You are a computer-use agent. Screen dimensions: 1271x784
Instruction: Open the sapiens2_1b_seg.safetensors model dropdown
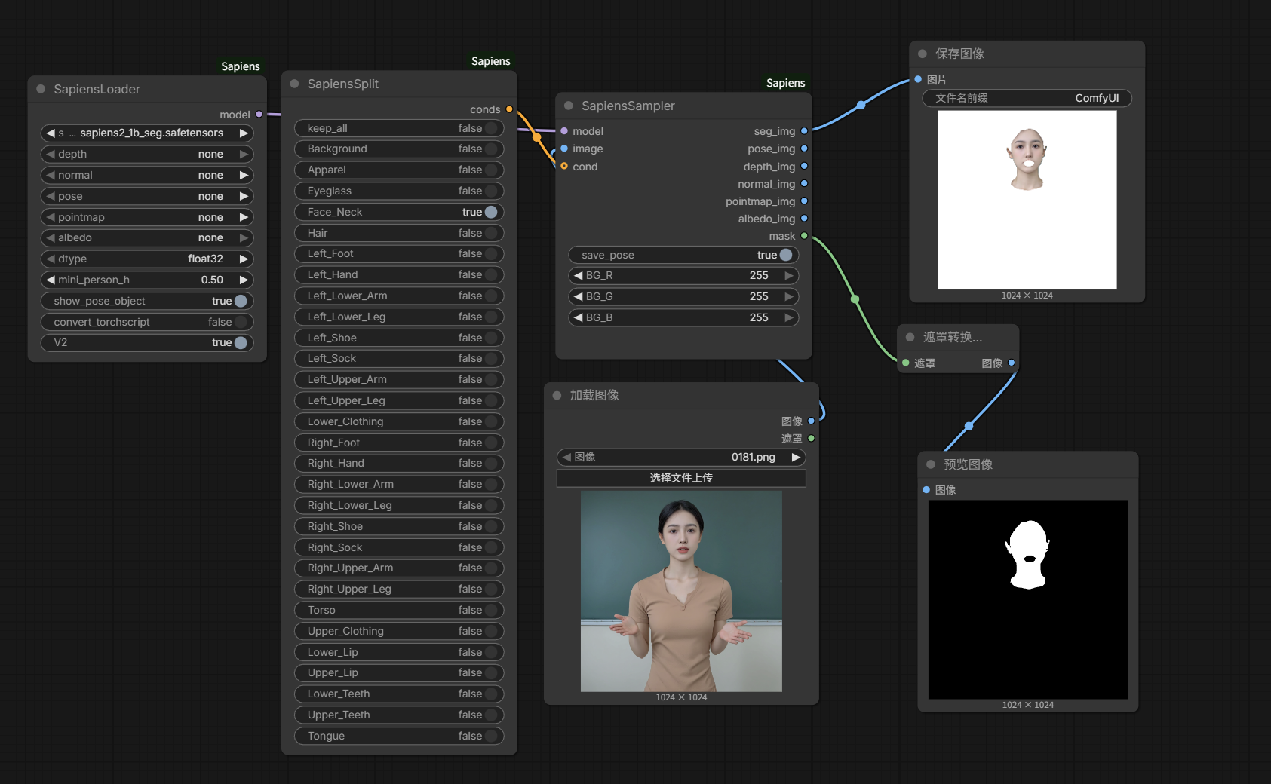point(147,133)
